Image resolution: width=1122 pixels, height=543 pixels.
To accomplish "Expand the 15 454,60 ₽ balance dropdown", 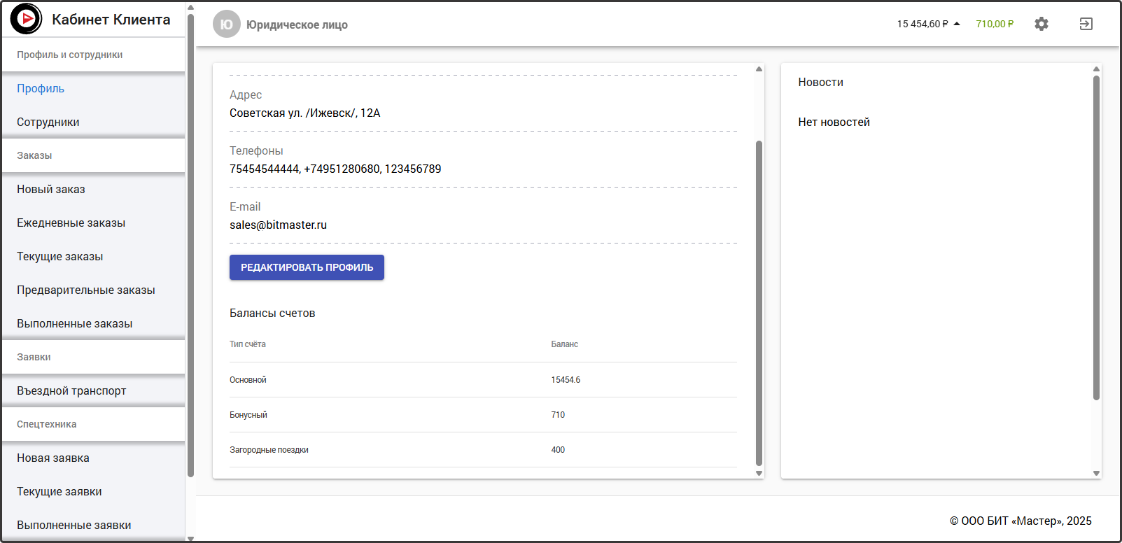I will click(928, 24).
